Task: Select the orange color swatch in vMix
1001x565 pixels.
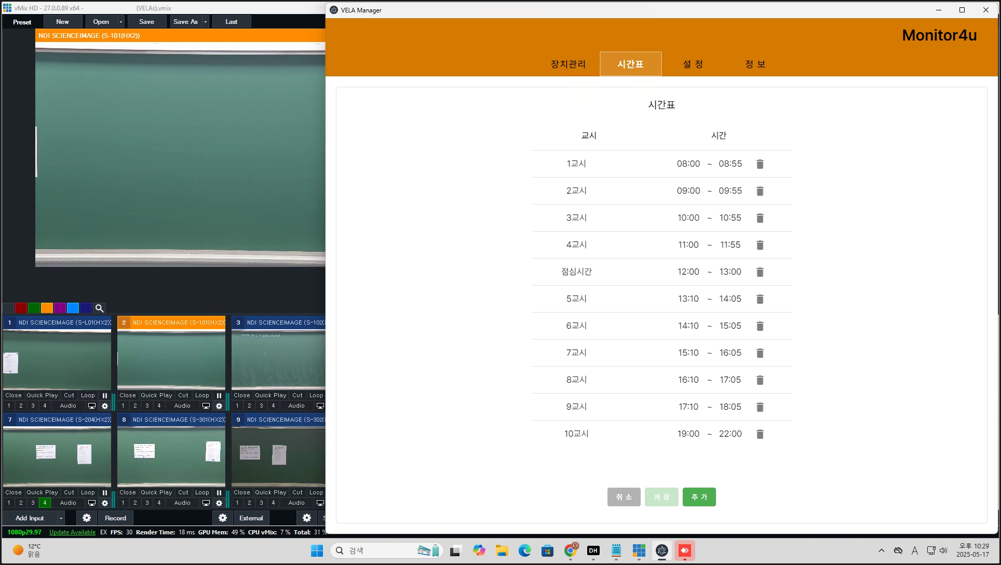Action: [47, 308]
